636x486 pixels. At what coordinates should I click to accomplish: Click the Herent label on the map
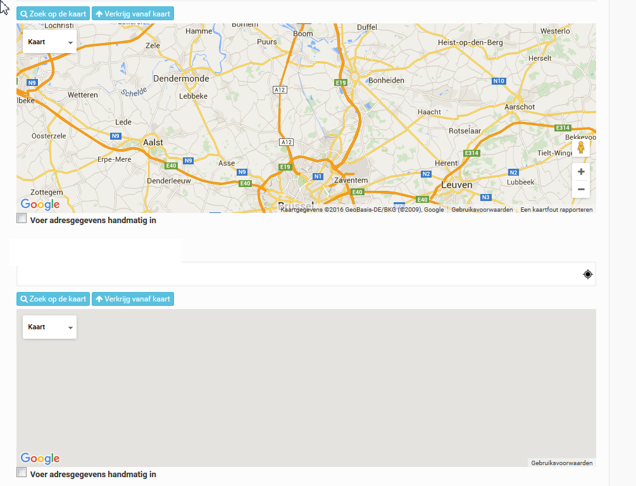click(x=446, y=163)
